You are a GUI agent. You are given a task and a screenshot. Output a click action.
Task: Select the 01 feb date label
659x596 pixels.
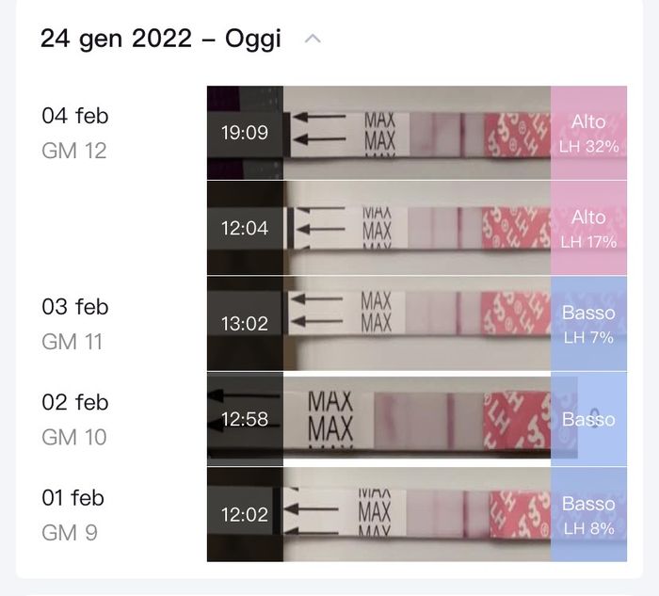(x=73, y=497)
